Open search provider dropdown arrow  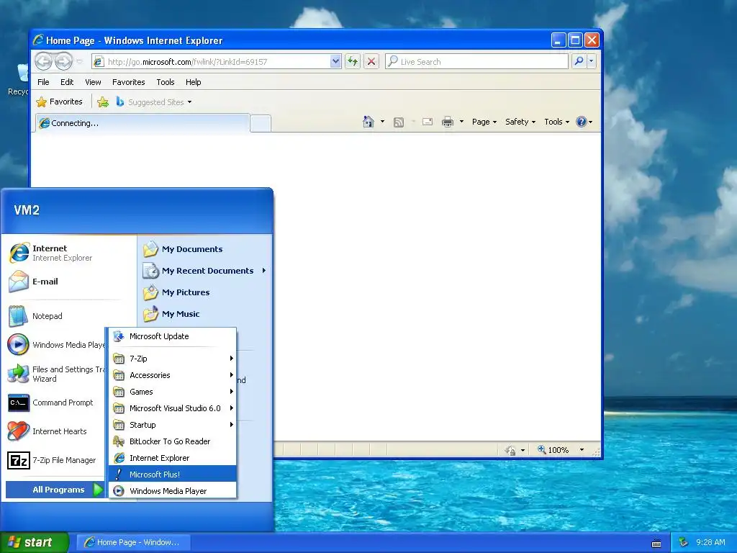click(x=592, y=61)
